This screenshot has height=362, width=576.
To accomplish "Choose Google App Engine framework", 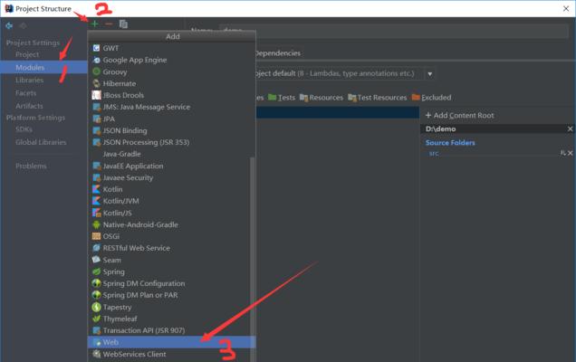I will tap(171, 60).
